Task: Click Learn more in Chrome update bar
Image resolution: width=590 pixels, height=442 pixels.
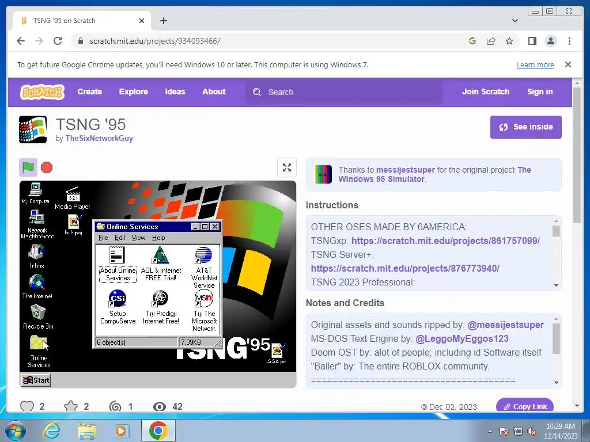Action: point(535,64)
